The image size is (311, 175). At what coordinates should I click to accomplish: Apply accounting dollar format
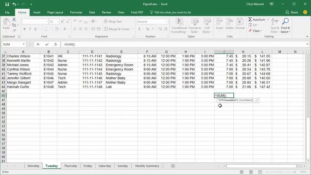[139, 29]
